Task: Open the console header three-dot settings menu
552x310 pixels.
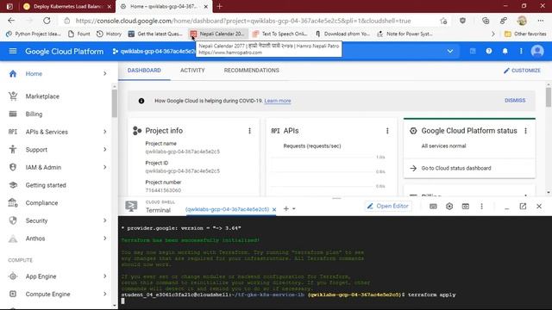Action: tap(521, 52)
